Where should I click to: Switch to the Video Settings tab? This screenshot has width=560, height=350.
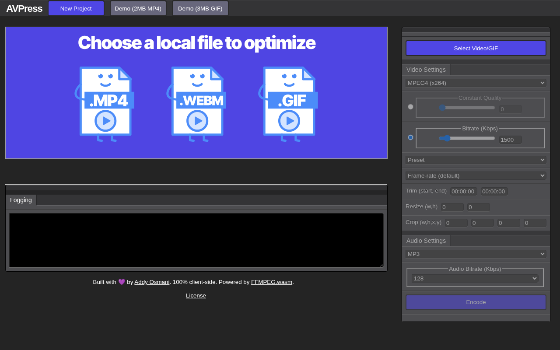(x=426, y=70)
